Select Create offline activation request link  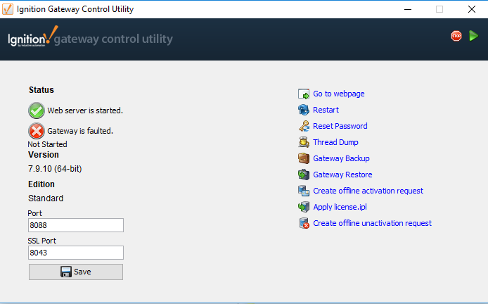point(368,191)
